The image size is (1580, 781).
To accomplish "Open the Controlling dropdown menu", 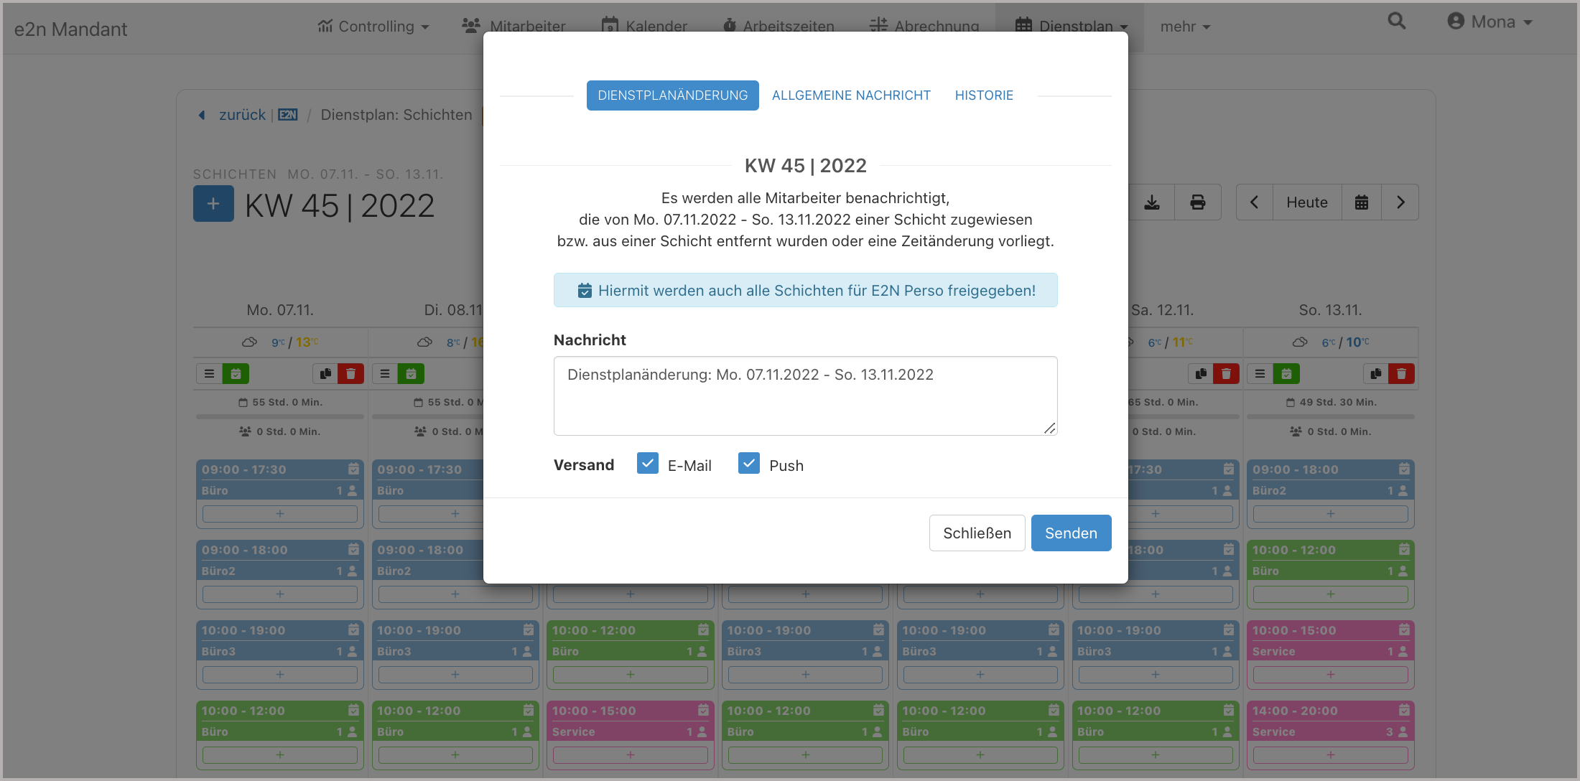I will point(373,27).
